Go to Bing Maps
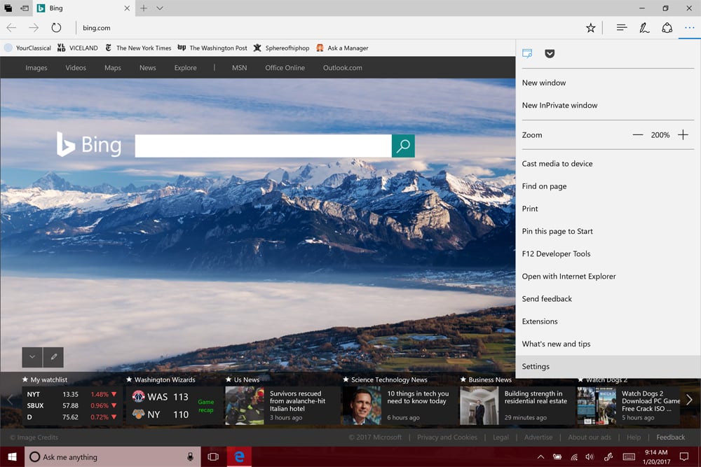This screenshot has height=467, width=701. pyautogui.click(x=113, y=68)
